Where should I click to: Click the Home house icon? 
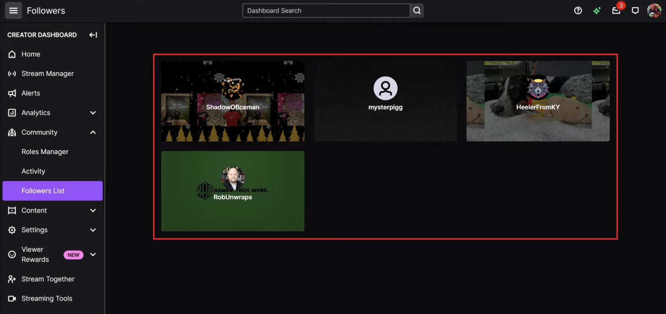12,54
